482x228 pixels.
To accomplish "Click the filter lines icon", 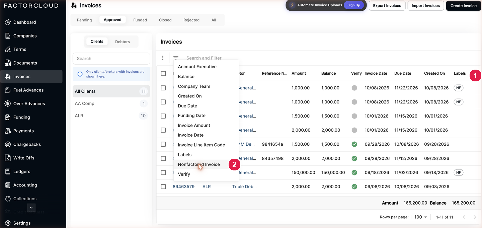I will click(x=176, y=58).
